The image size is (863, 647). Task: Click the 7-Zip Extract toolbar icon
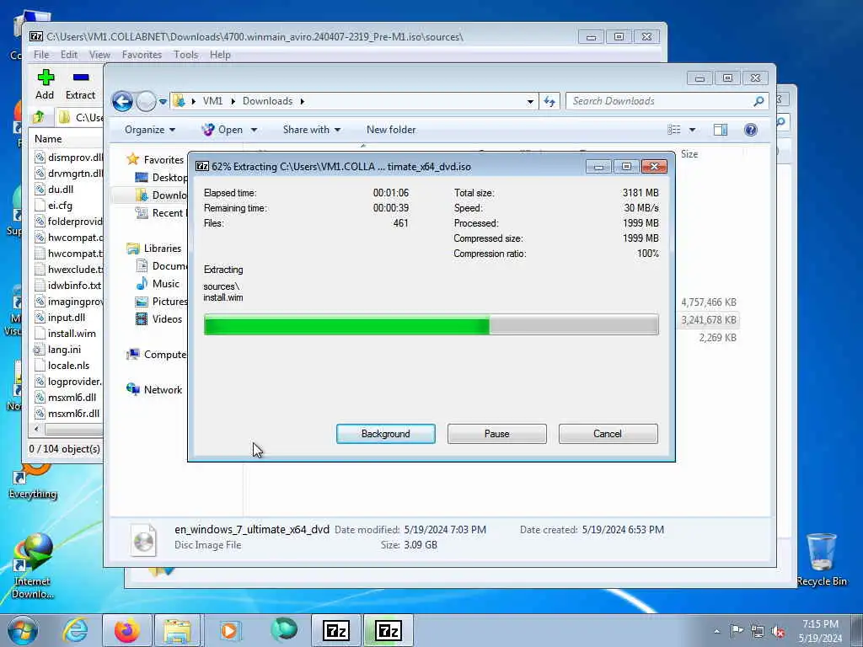coord(81,77)
